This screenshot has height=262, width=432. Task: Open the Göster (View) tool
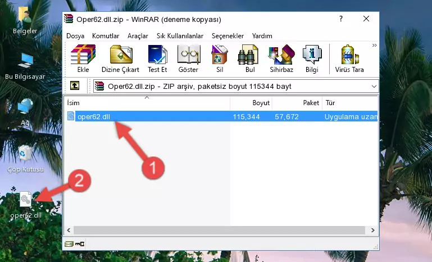click(x=188, y=58)
